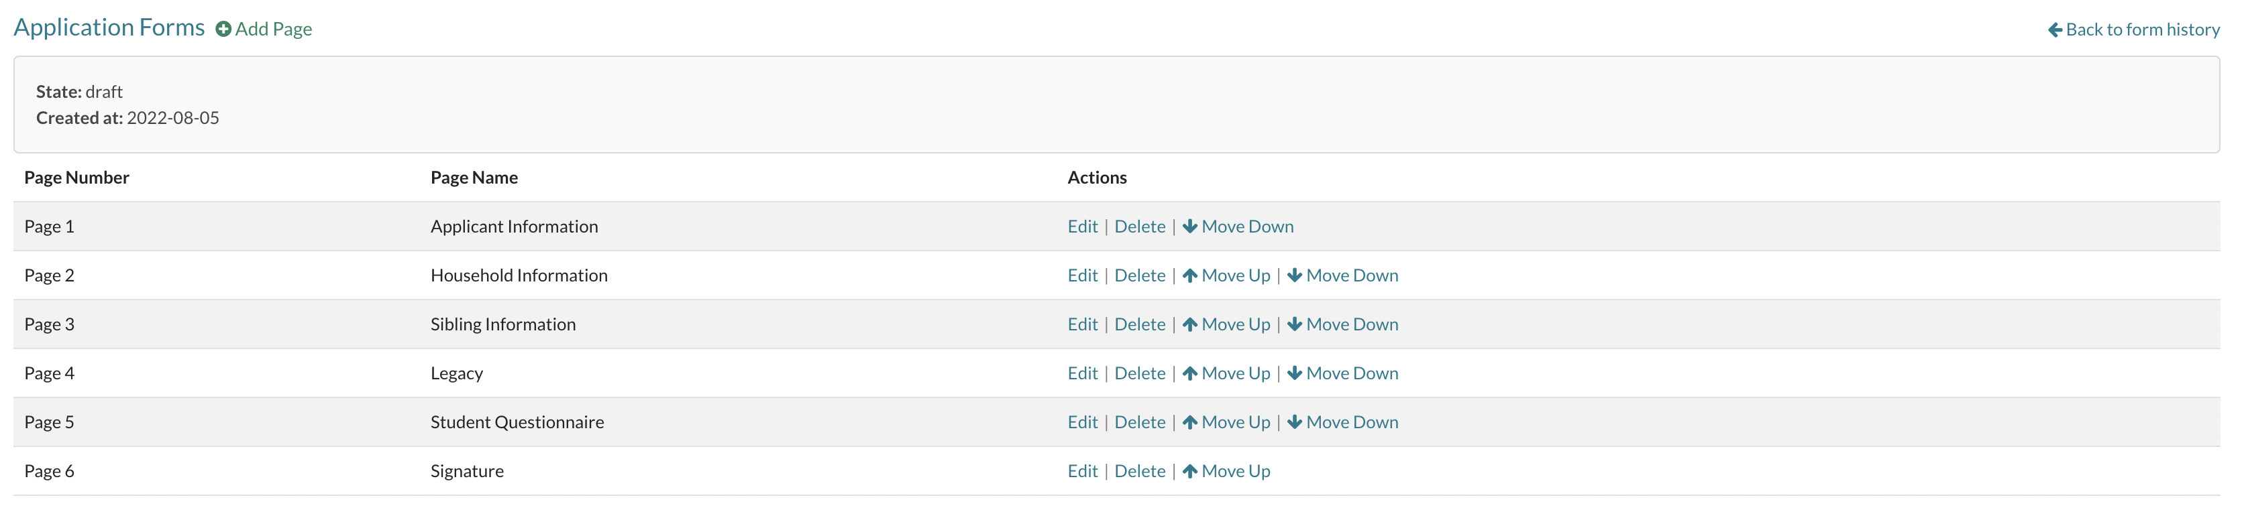
Task: Move Signature page up
Action: [x=1226, y=471]
